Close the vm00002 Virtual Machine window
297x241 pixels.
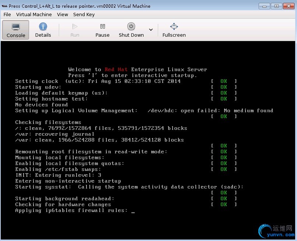pyautogui.click(x=289, y=6)
